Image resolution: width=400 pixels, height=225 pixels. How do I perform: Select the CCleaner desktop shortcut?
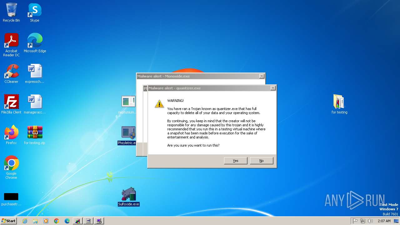(x=11, y=74)
